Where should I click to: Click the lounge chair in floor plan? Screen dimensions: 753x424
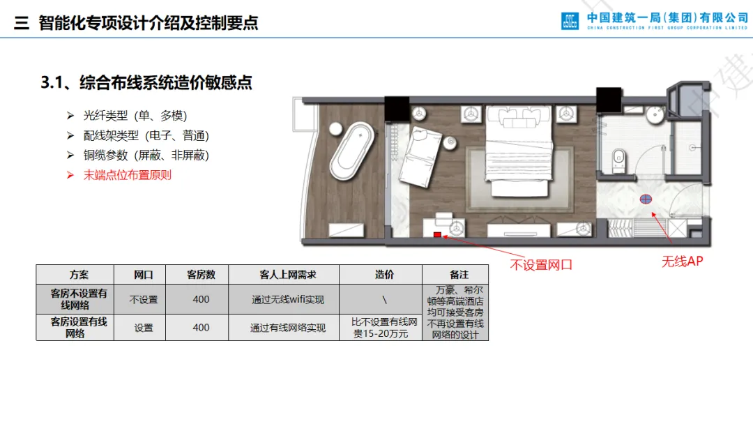[x=421, y=156]
